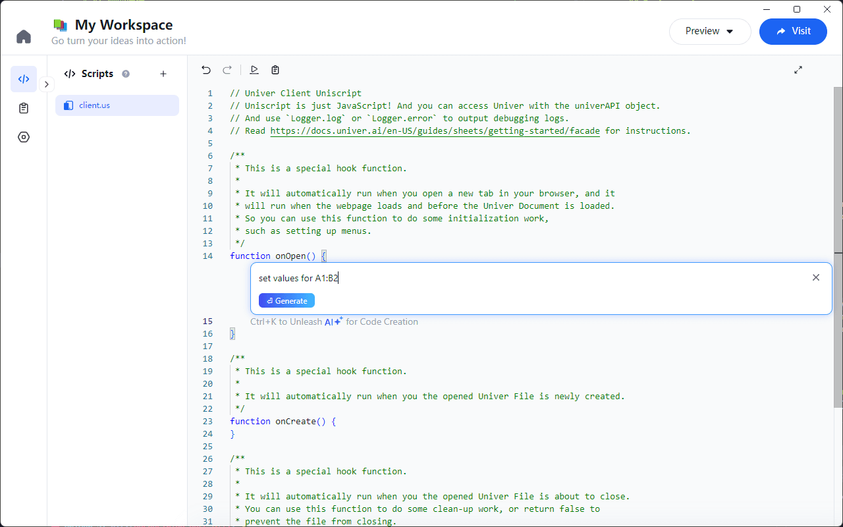Click the Scripts panel heading

pos(97,74)
